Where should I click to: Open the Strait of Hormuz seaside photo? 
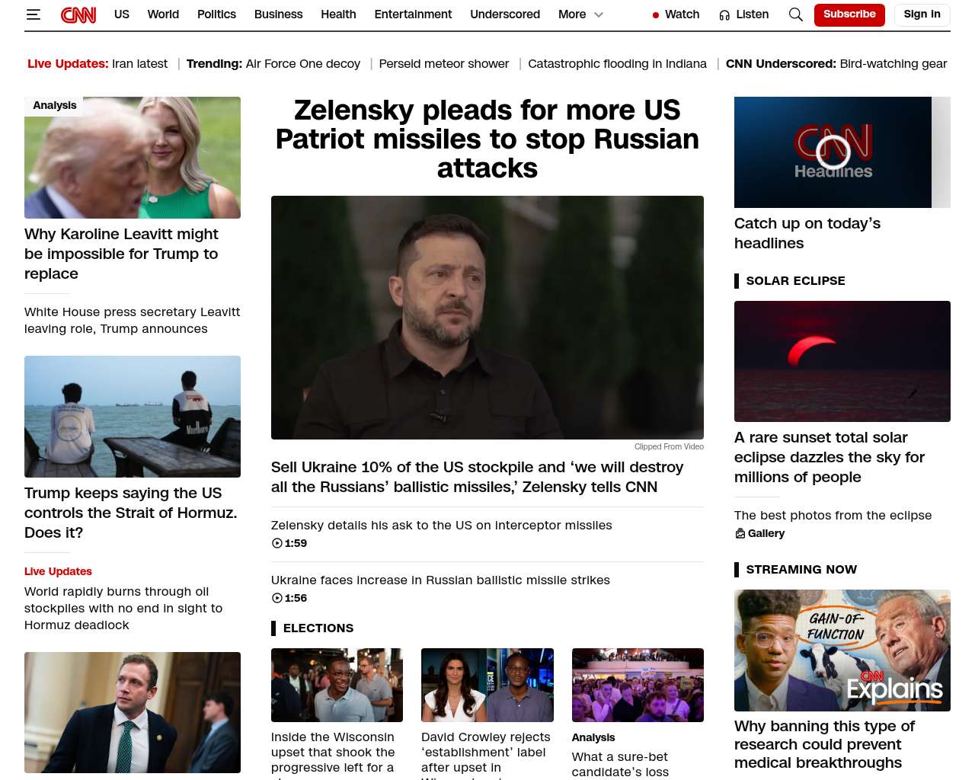coord(133,417)
